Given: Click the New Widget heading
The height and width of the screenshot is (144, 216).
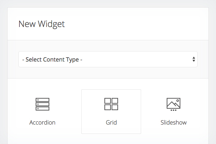Looking at the screenshot, I should click(x=42, y=24).
